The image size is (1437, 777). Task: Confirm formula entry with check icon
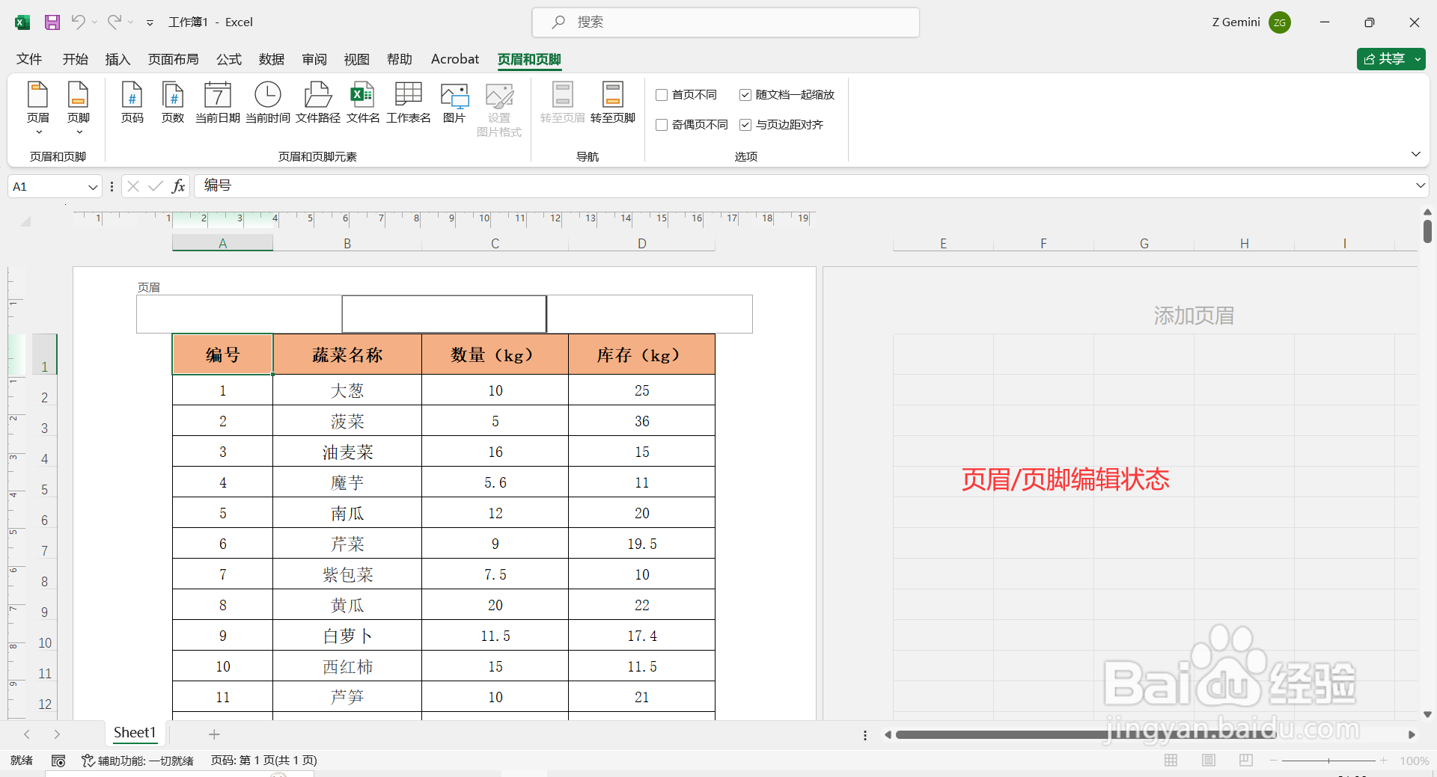[156, 186]
